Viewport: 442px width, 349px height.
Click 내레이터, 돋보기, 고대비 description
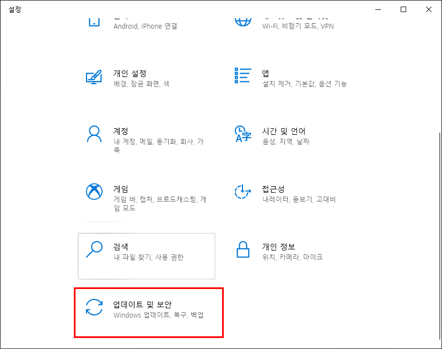coord(299,199)
